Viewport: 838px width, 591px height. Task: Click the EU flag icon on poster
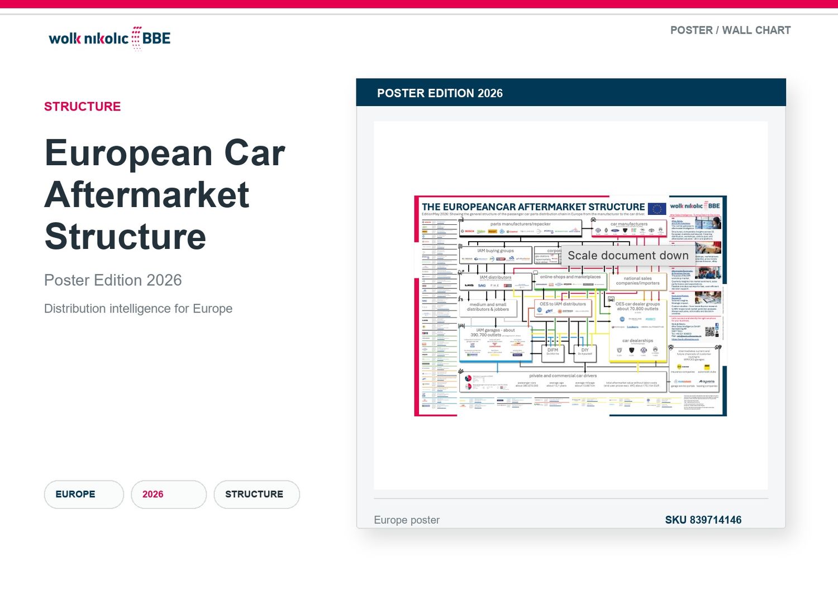(x=657, y=209)
